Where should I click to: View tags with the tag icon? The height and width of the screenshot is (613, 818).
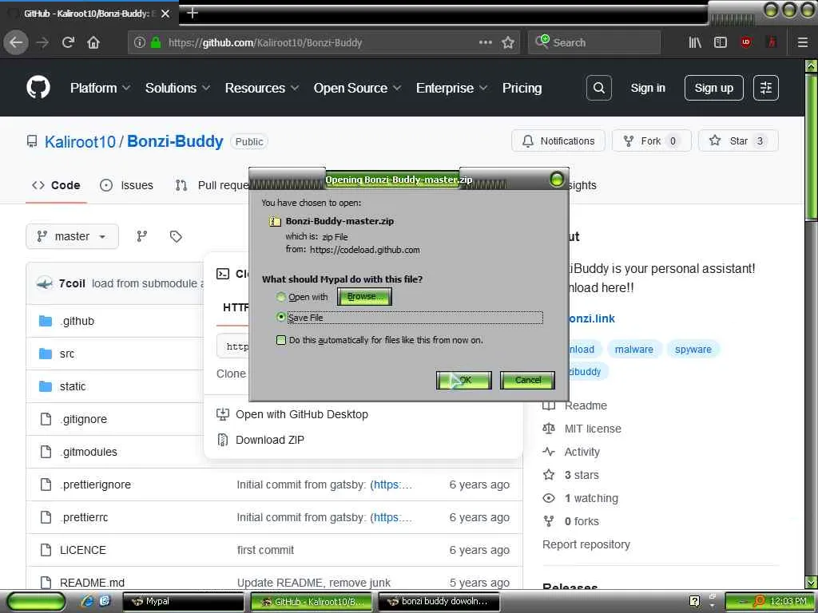click(x=176, y=236)
